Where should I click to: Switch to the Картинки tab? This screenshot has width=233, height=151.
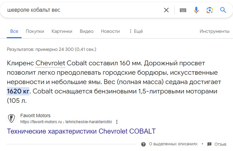(x=62, y=31)
